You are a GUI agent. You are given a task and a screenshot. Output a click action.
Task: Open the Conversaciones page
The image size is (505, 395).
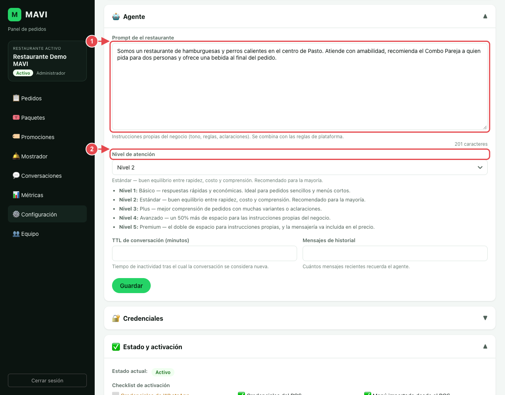47,175
